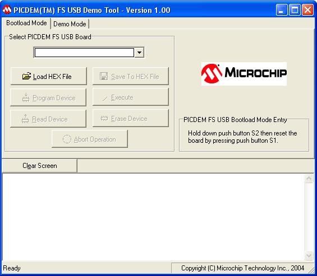Click inside the white output log area
317x276 pixels.
pyautogui.click(x=153, y=217)
